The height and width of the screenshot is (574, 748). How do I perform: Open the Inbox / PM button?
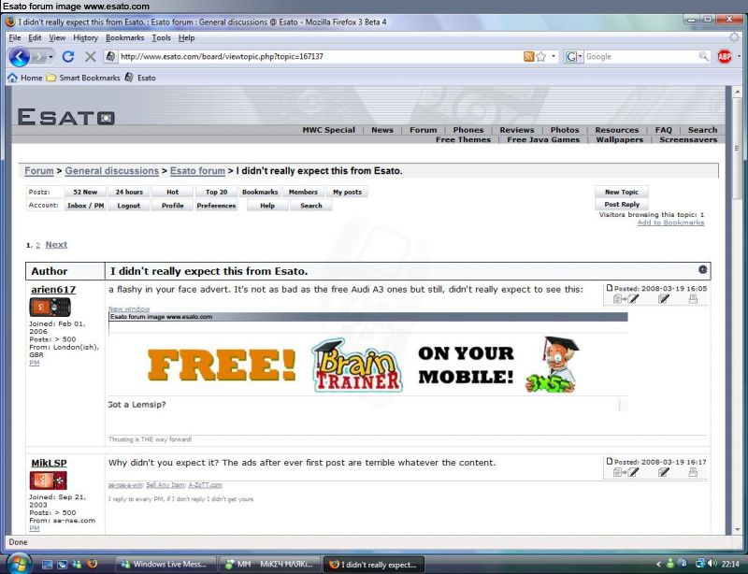[x=85, y=206]
